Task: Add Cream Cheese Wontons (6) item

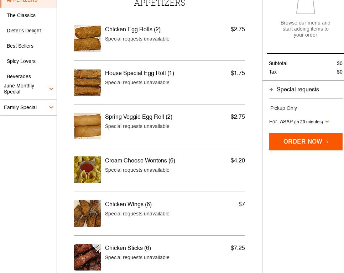Action: [x=140, y=161]
